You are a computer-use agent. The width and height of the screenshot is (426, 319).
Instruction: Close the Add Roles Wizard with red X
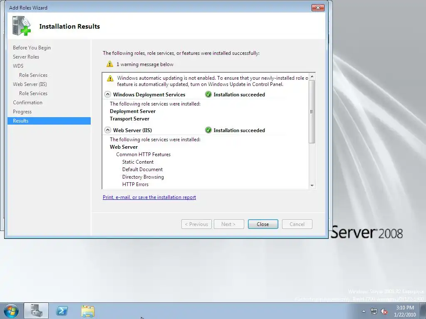(x=318, y=7)
